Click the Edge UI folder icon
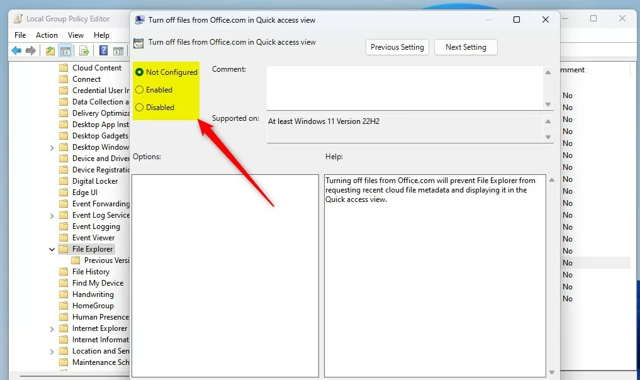The height and width of the screenshot is (380, 640). [x=64, y=193]
